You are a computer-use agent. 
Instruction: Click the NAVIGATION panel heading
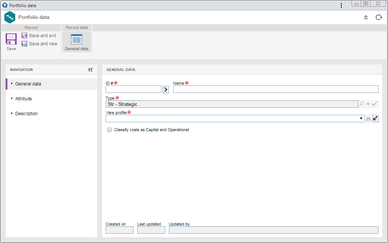pyautogui.click(x=21, y=70)
